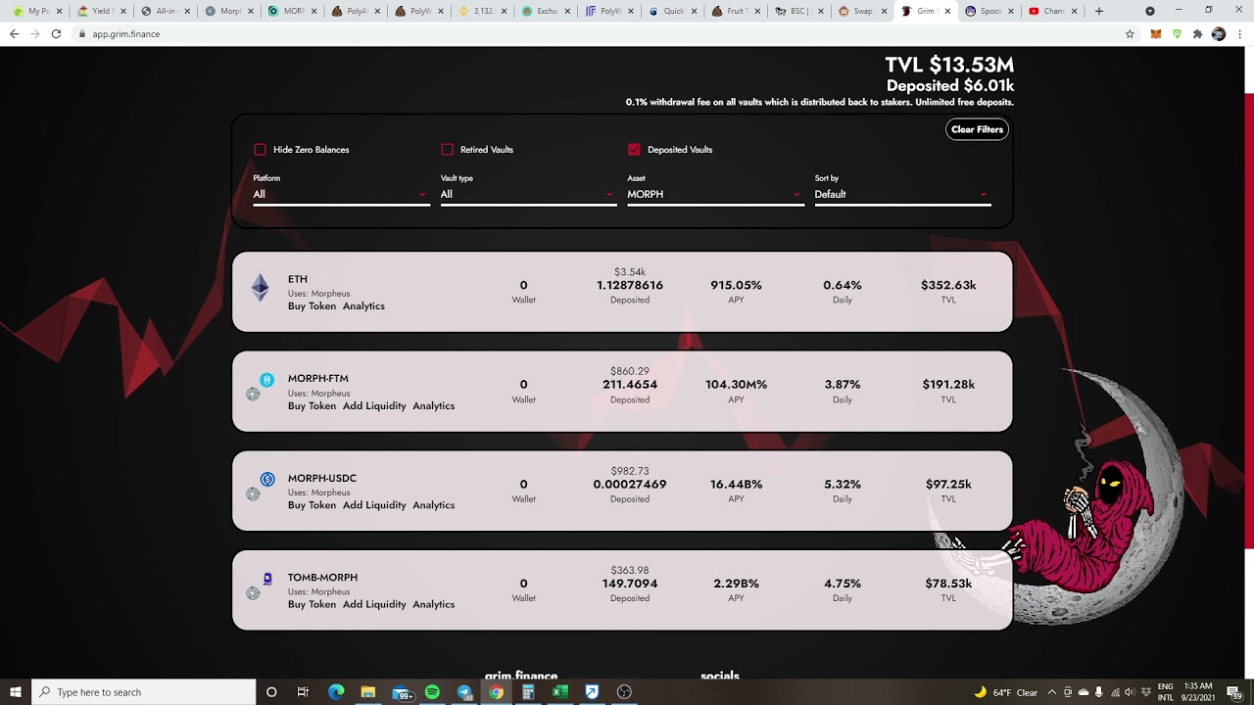
Task: Click the TOMB-MORPH daily 4.75%
Action: [843, 584]
